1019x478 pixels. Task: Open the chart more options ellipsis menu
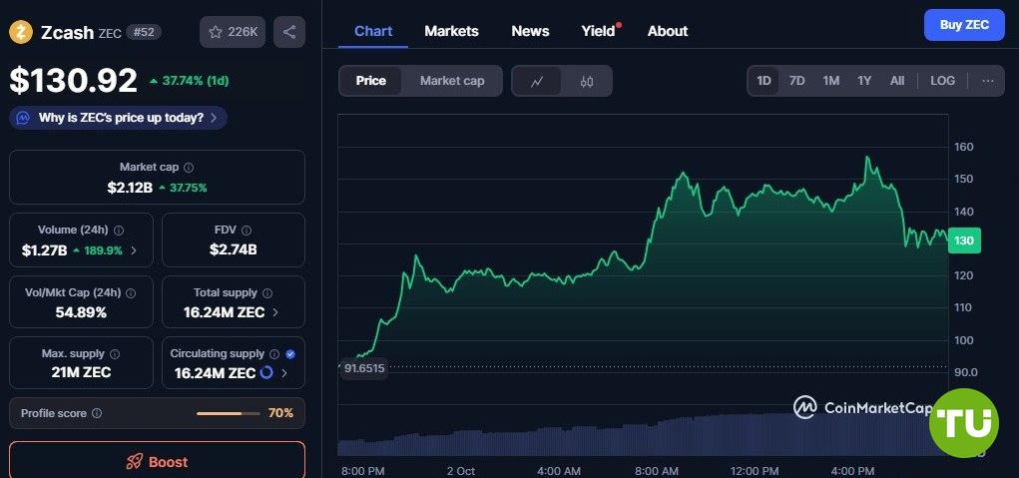pos(987,81)
